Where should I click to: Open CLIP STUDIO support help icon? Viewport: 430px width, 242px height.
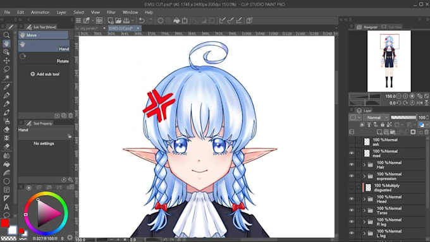(x=249, y=21)
